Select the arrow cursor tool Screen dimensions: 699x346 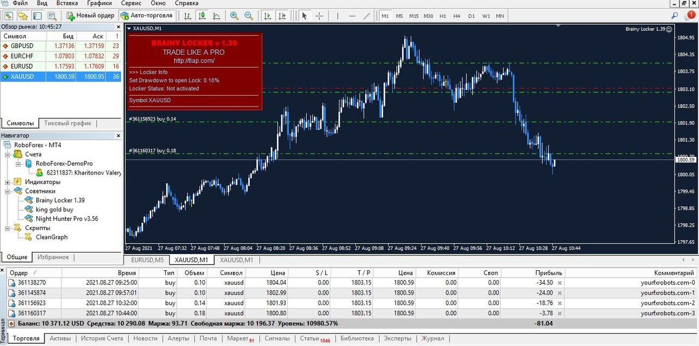(305, 16)
